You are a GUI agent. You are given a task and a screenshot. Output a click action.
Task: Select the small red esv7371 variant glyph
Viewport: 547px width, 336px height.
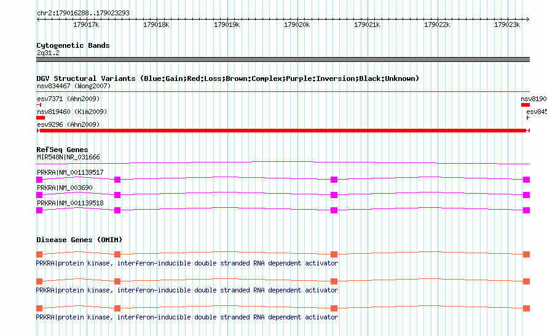click(39, 105)
